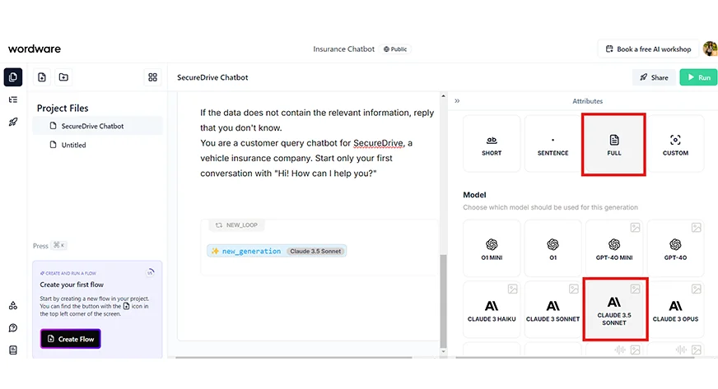The width and height of the screenshot is (718, 389).
Task: Click Book a free AI workshop
Action: pyautogui.click(x=648, y=49)
